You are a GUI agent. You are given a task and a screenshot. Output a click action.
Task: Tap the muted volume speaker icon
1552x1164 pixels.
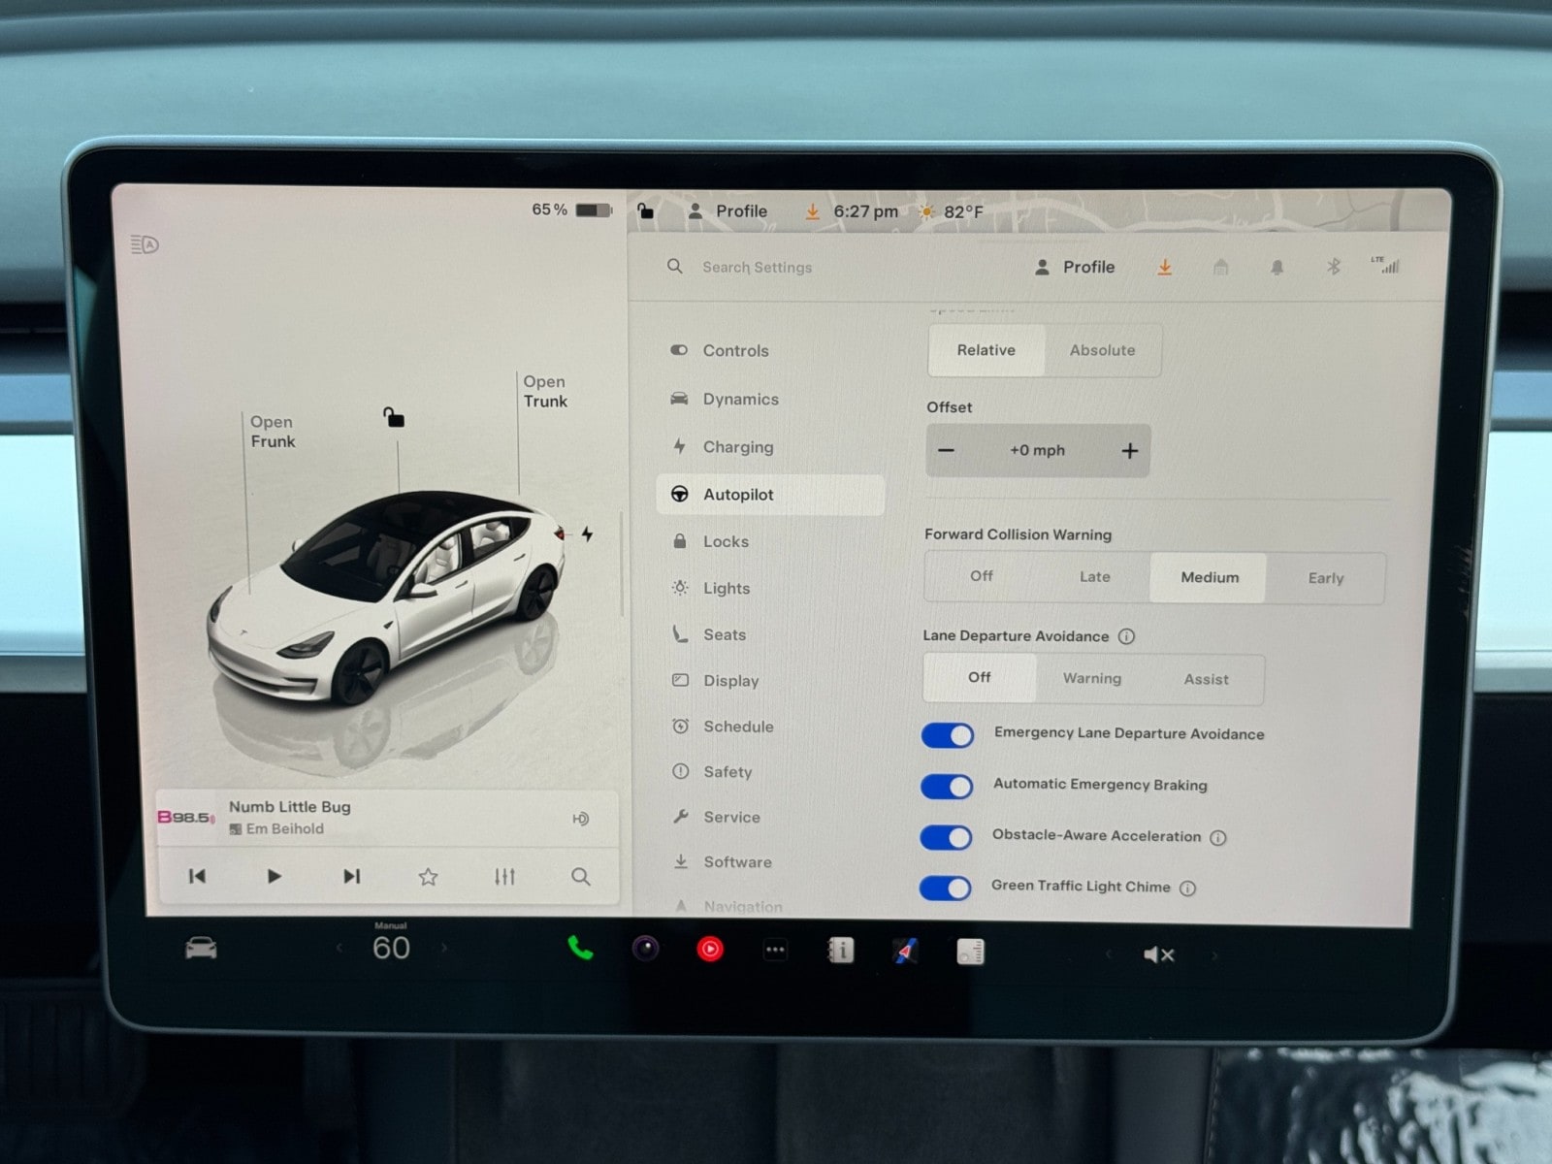1158,954
